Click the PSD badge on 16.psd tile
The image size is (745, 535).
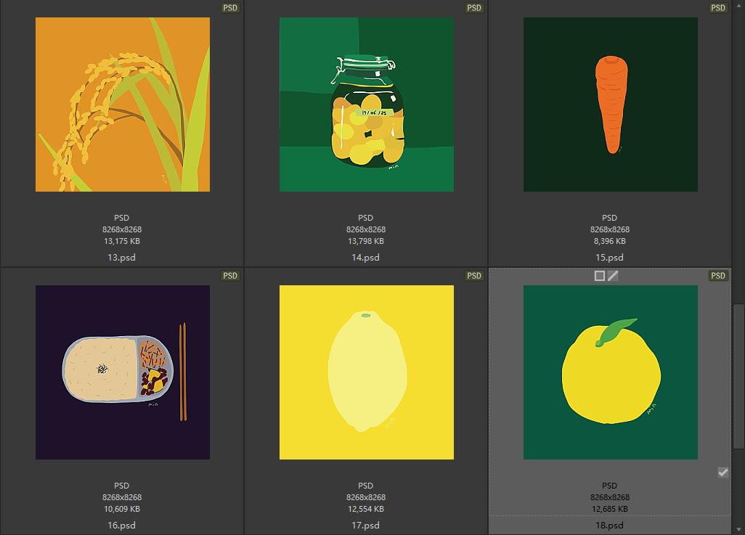230,276
